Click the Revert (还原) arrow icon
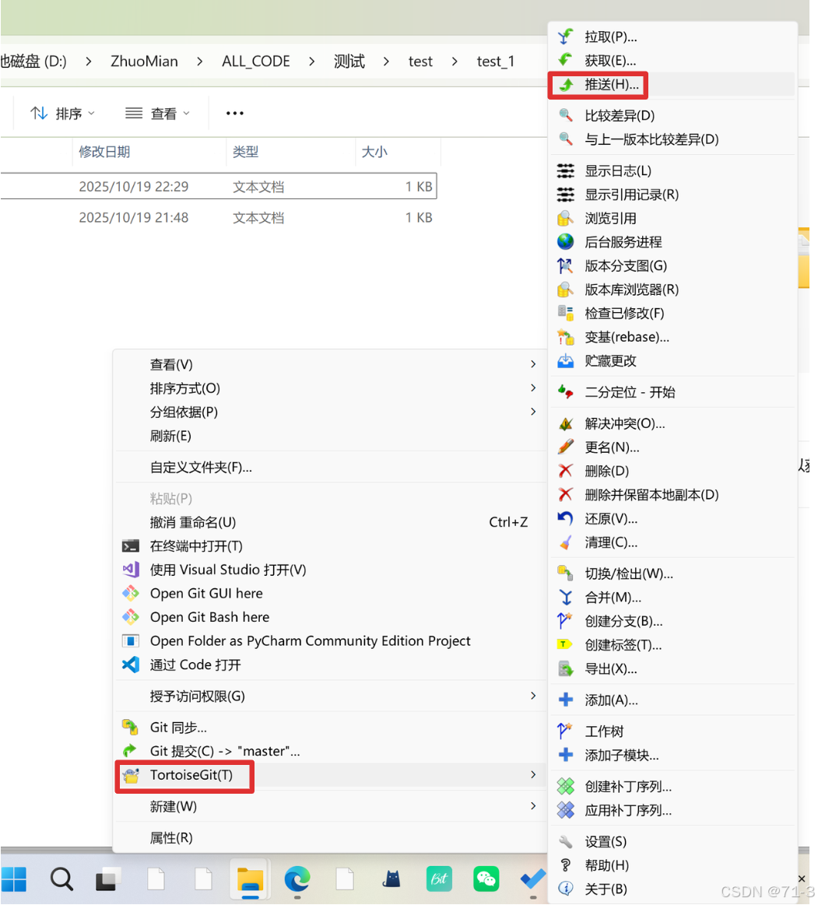This screenshot has height=905, width=818. coord(565,519)
